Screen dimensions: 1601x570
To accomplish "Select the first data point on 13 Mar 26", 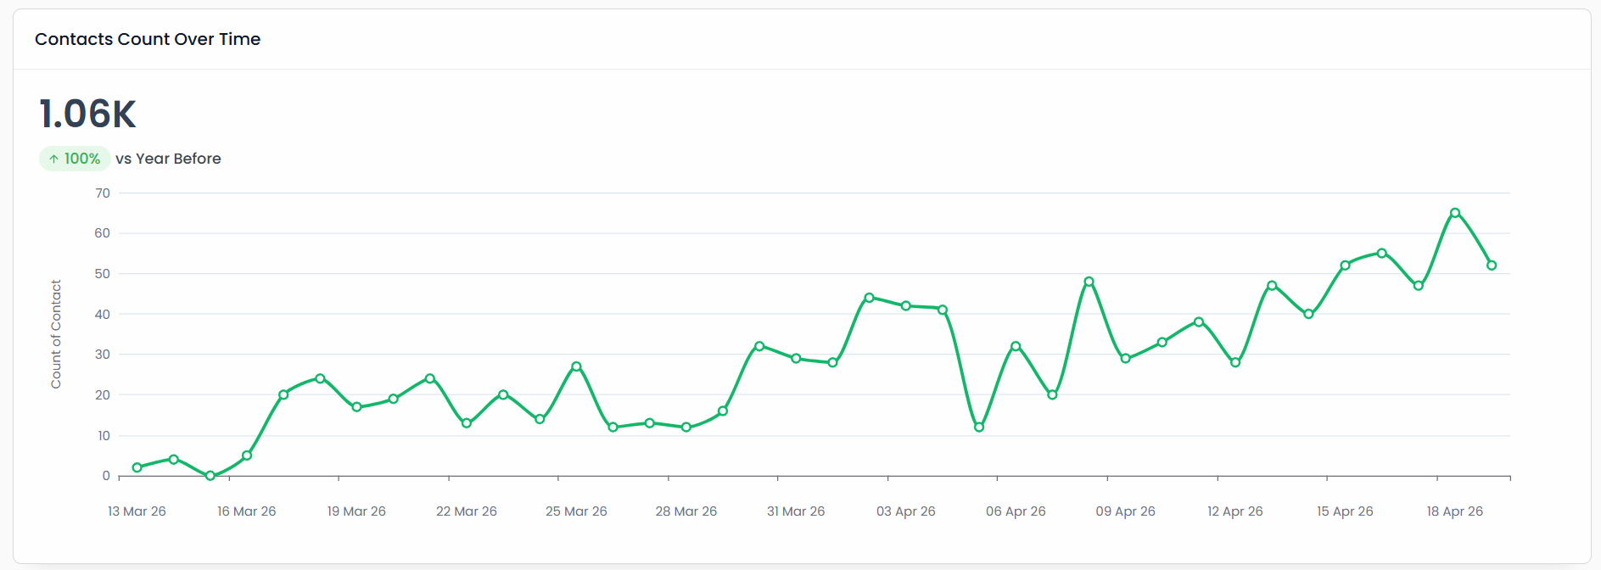I will [x=137, y=467].
